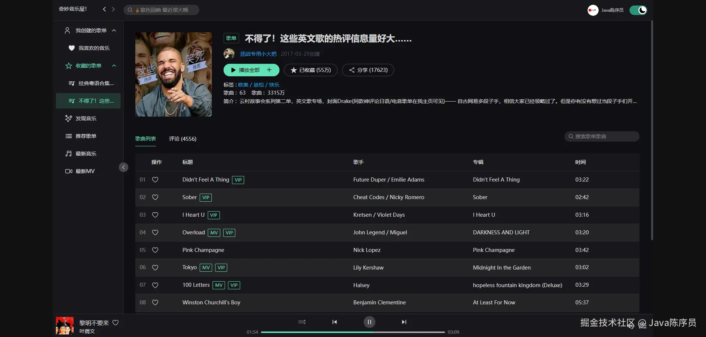
Task: Like the song Sober
Action: tap(155, 197)
